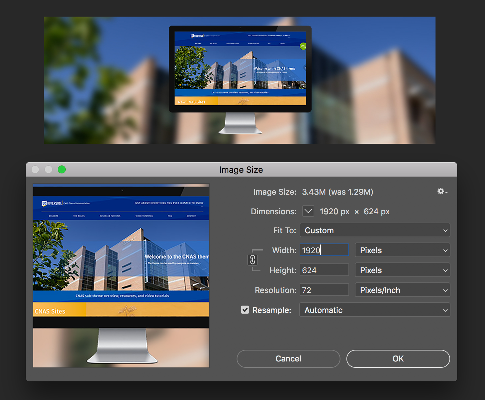Image resolution: width=485 pixels, height=400 pixels.
Task: Click the gray close window button
Action: [x=35, y=170]
